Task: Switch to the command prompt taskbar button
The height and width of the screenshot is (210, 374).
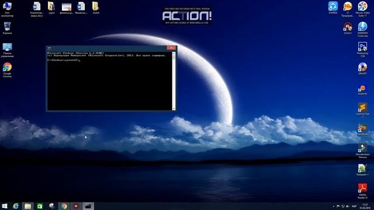Action: pyautogui.click(x=88, y=206)
